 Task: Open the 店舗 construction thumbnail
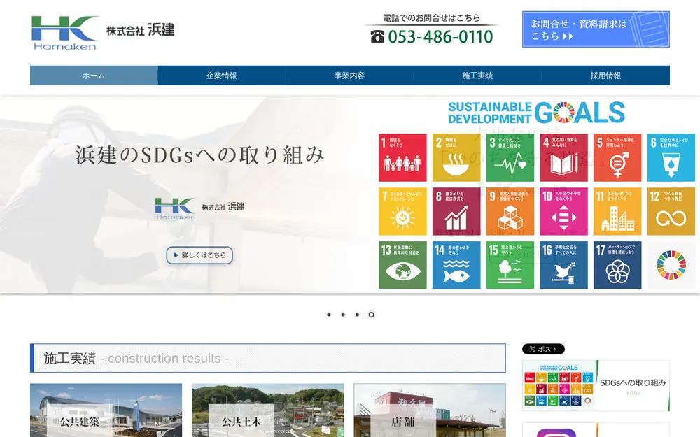pyautogui.click(x=430, y=410)
